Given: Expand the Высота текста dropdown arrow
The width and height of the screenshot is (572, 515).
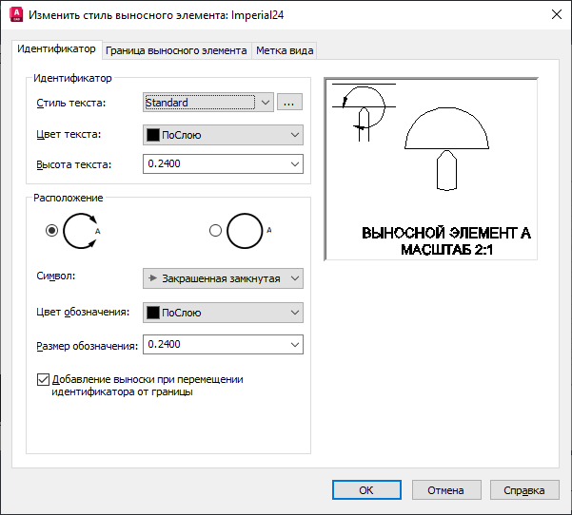Looking at the screenshot, I should [x=295, y=164].
